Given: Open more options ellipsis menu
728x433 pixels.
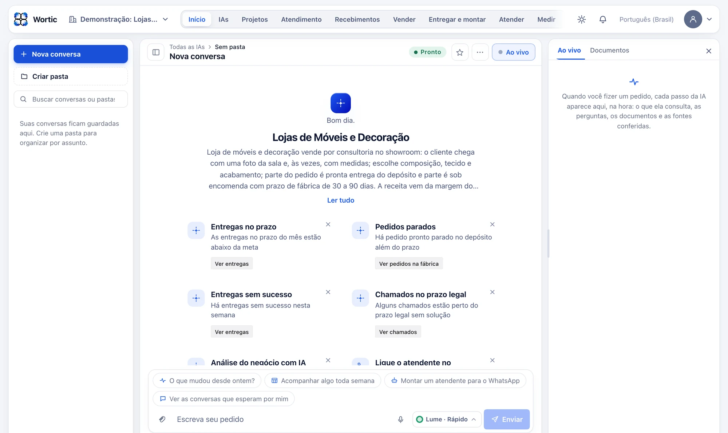Looking at the screenshot, I should click(x=480, y=52).
